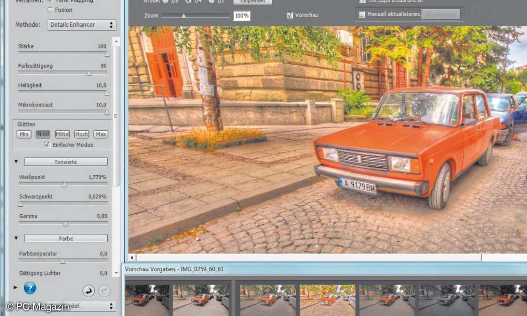Set Glätten to Nied

(x=43, y=134)
